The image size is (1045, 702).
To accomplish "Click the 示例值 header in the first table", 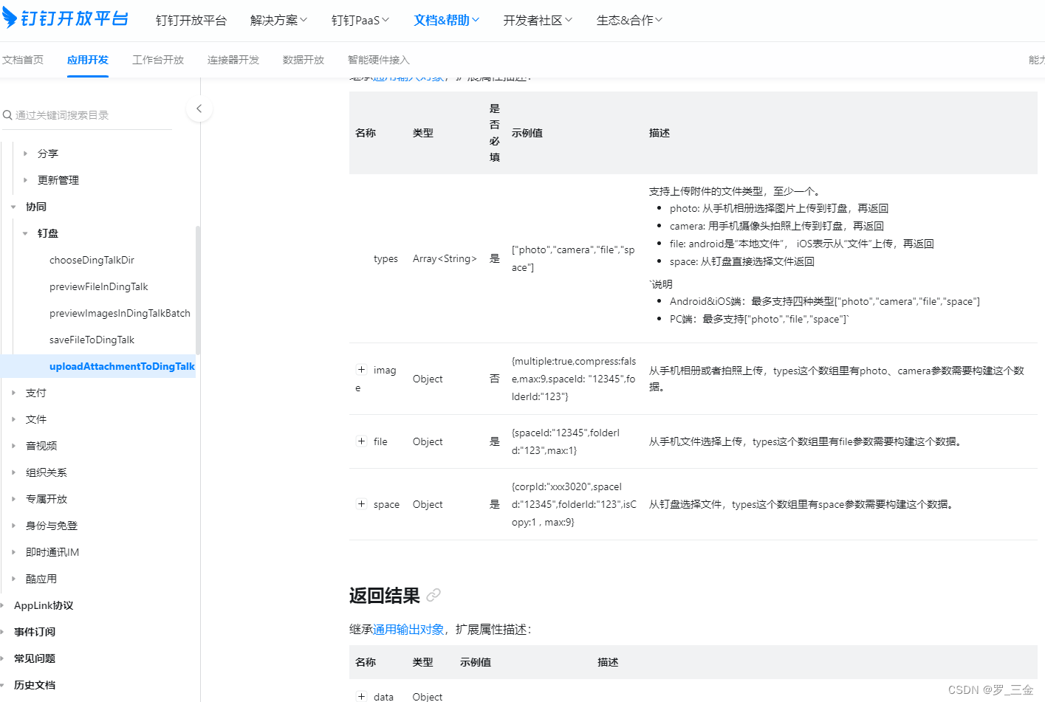I will point(527,133).
